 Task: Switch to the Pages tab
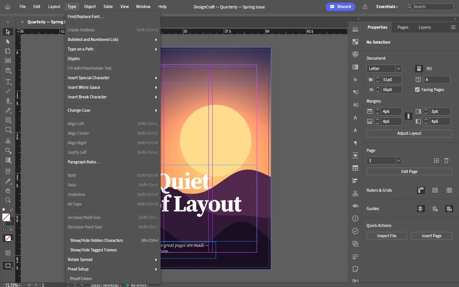[x=403, y=27]
